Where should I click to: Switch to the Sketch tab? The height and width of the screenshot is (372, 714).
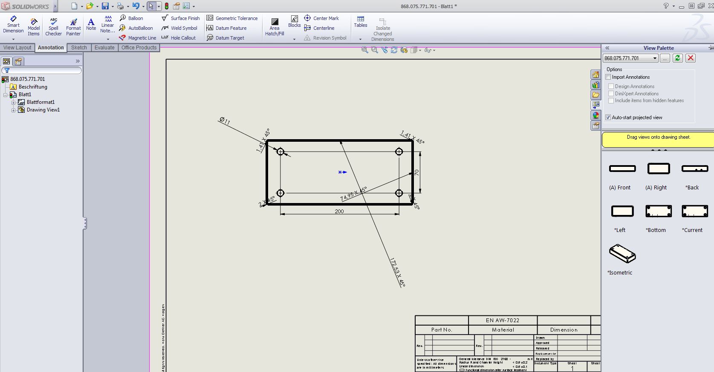79,48
